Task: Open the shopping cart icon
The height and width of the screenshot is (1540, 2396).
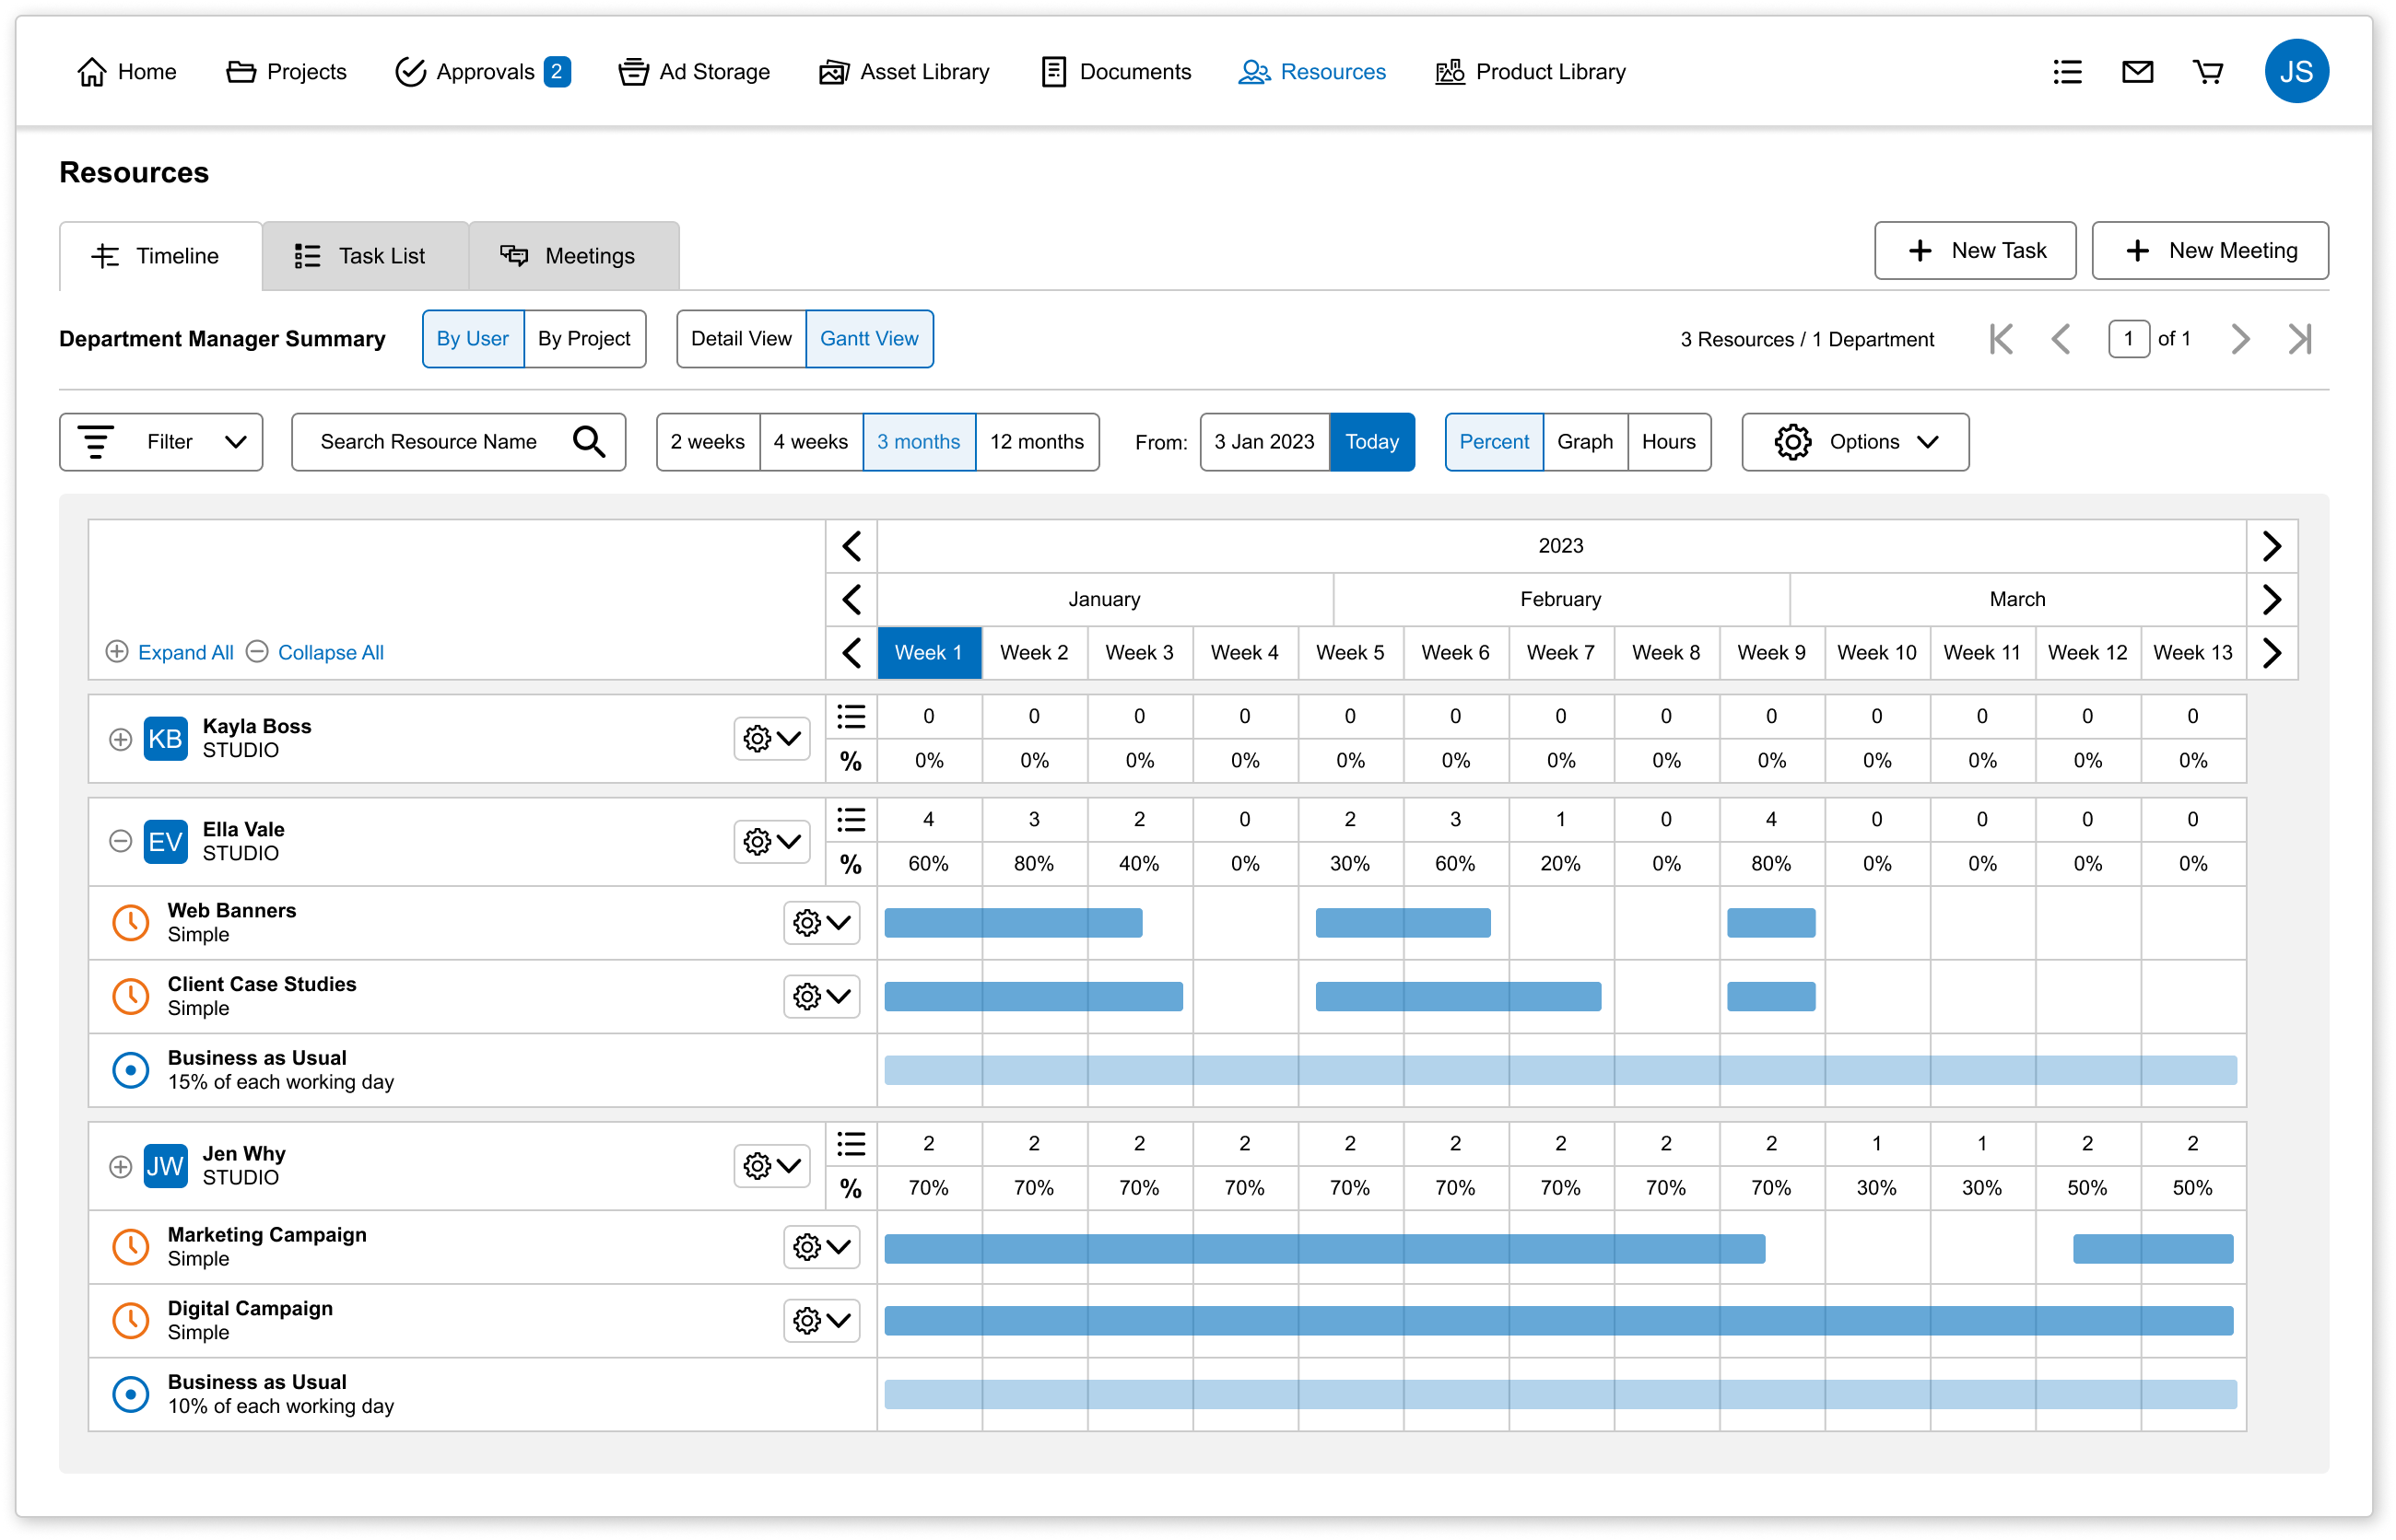Action: point(2207,72)
